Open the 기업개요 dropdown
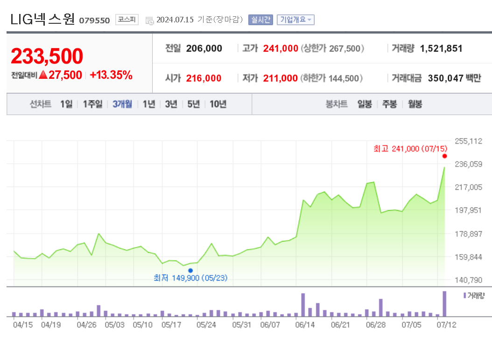 coord(295,20)
